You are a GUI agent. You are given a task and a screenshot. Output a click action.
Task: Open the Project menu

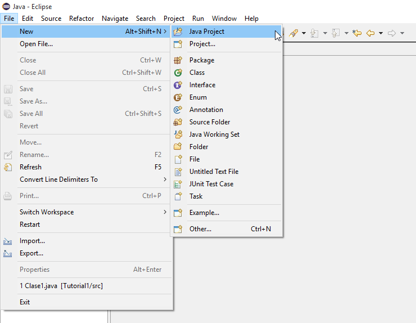(174, 19)
